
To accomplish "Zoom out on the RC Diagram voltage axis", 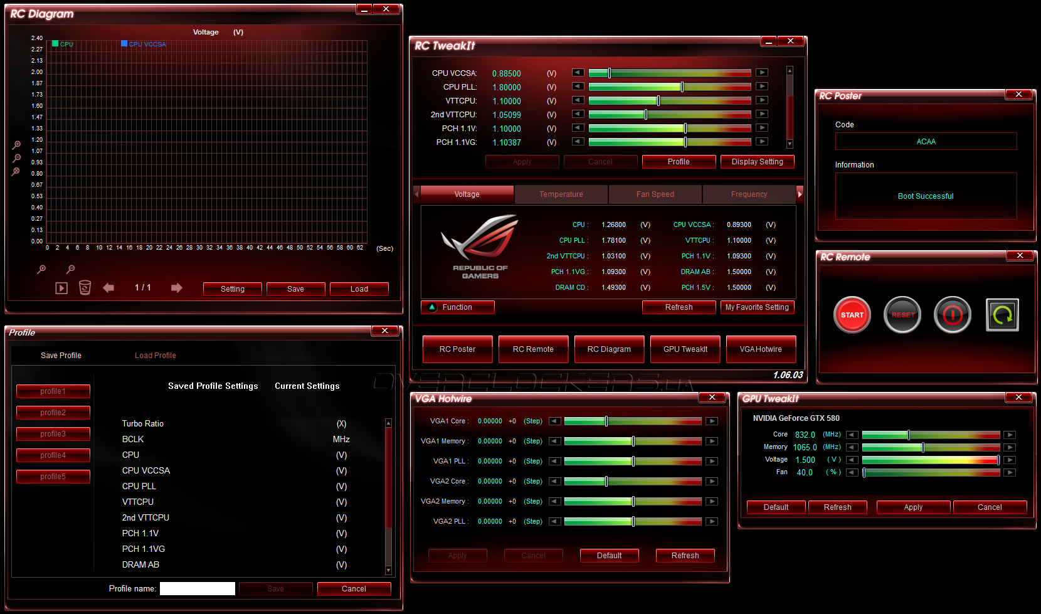I will pyautogui.click(x=17, y=158).
